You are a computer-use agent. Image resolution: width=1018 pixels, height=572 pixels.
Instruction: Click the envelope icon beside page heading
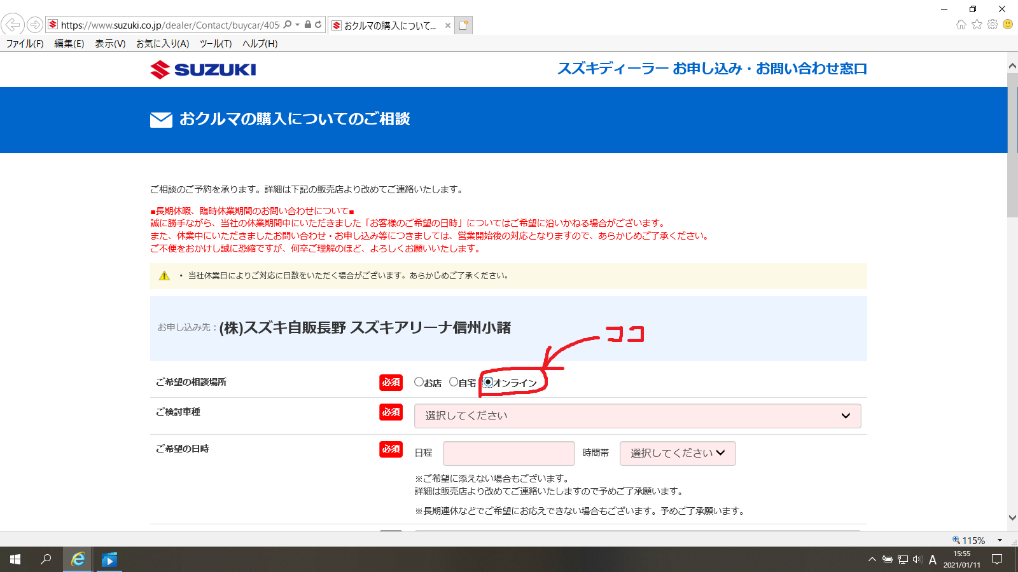161,119
